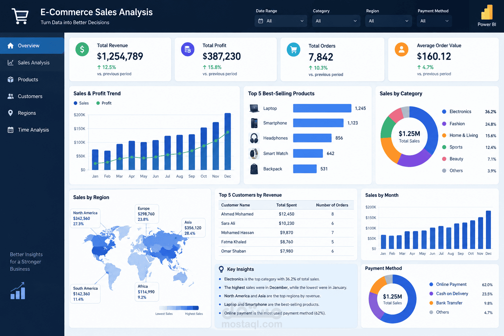Viewport: 504px width, 336px height.
Task: Click the Customers people icon
Action: 10,96
